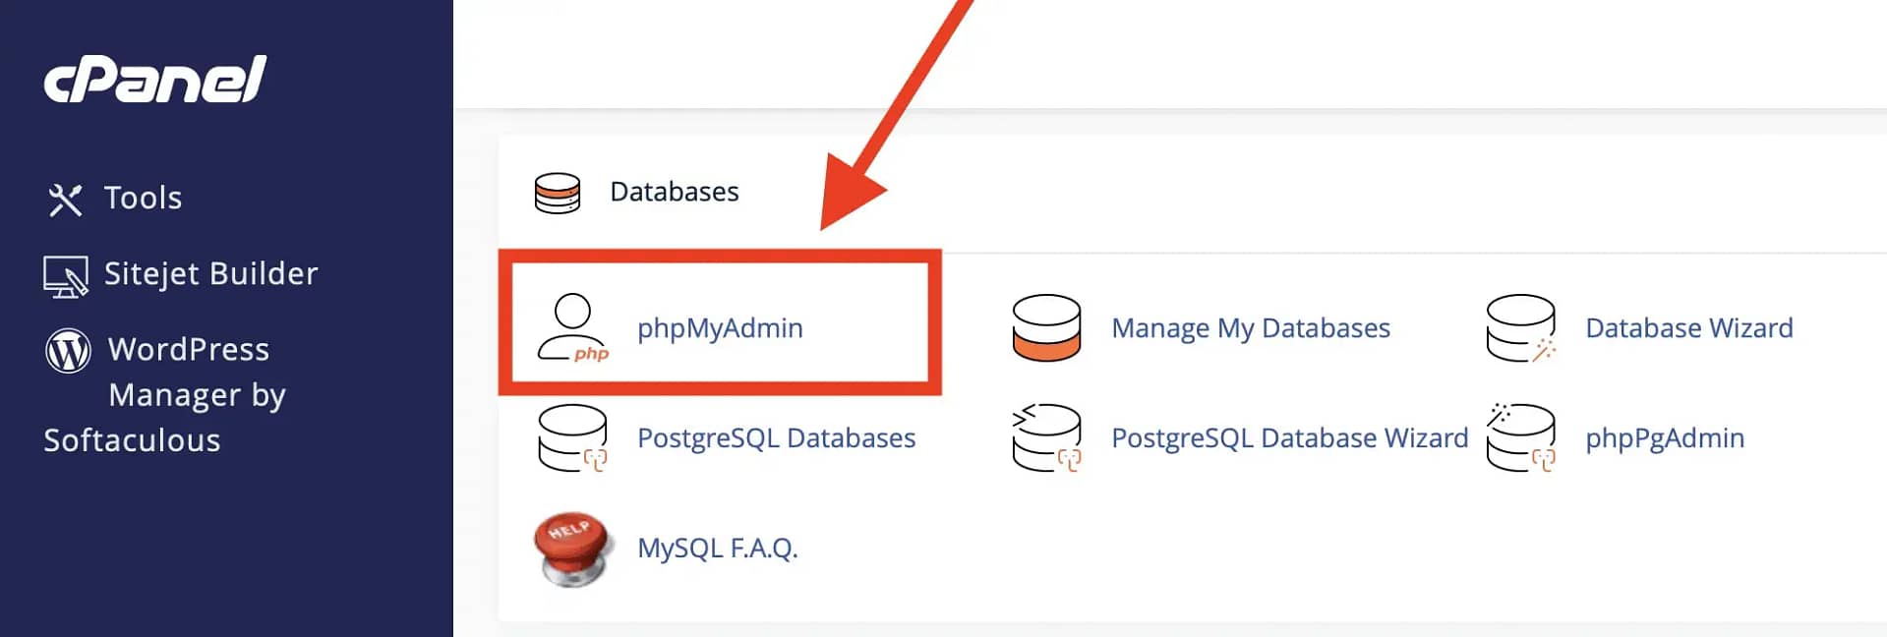
Task: Click the Manage My Databases cylinder icon
Action: tap(1046, 327)
